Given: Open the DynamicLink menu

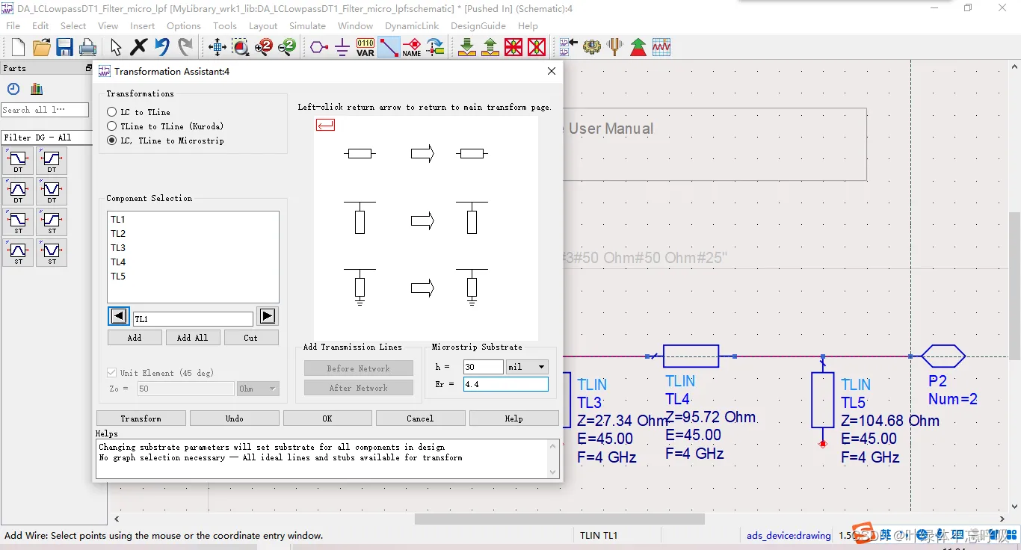Looking at the screenshot, I should 412,25.
